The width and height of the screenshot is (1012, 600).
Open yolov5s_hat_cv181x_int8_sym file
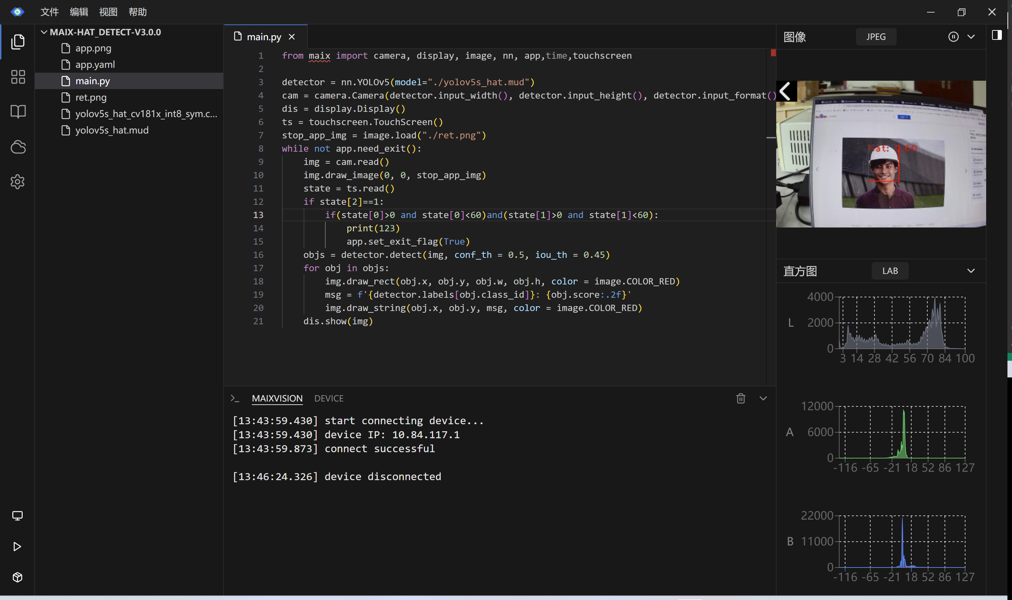(x=129, y=114)
